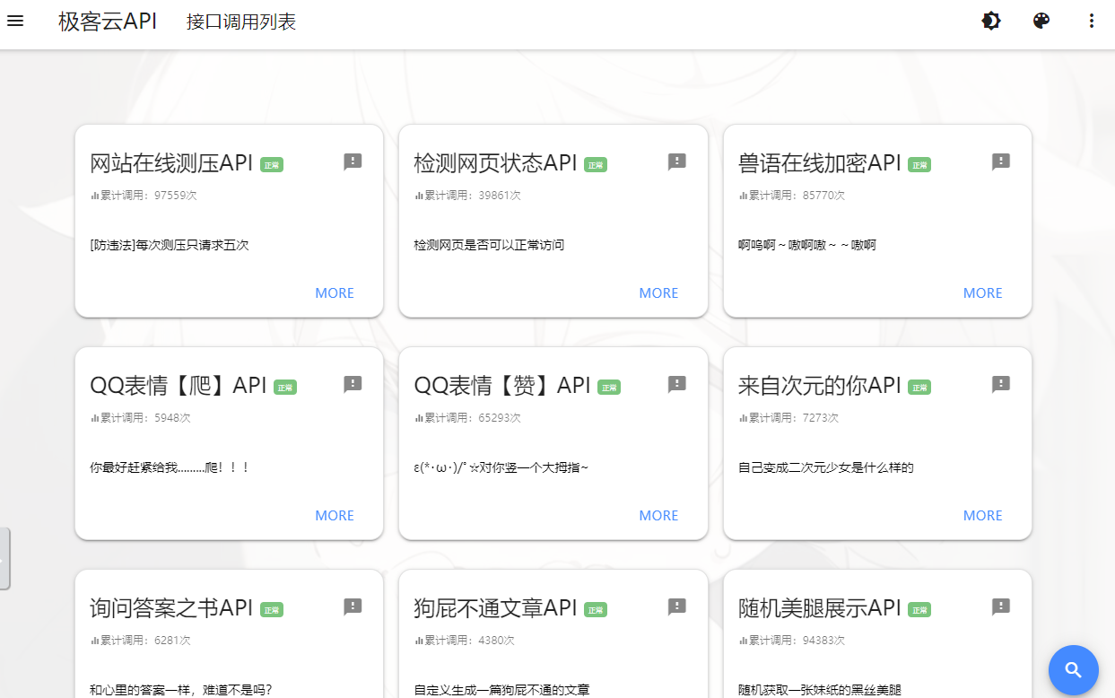Toggle dark mode brightness icon
The height and width of the screenshot is (698, 1115).
tap(991, 21)
